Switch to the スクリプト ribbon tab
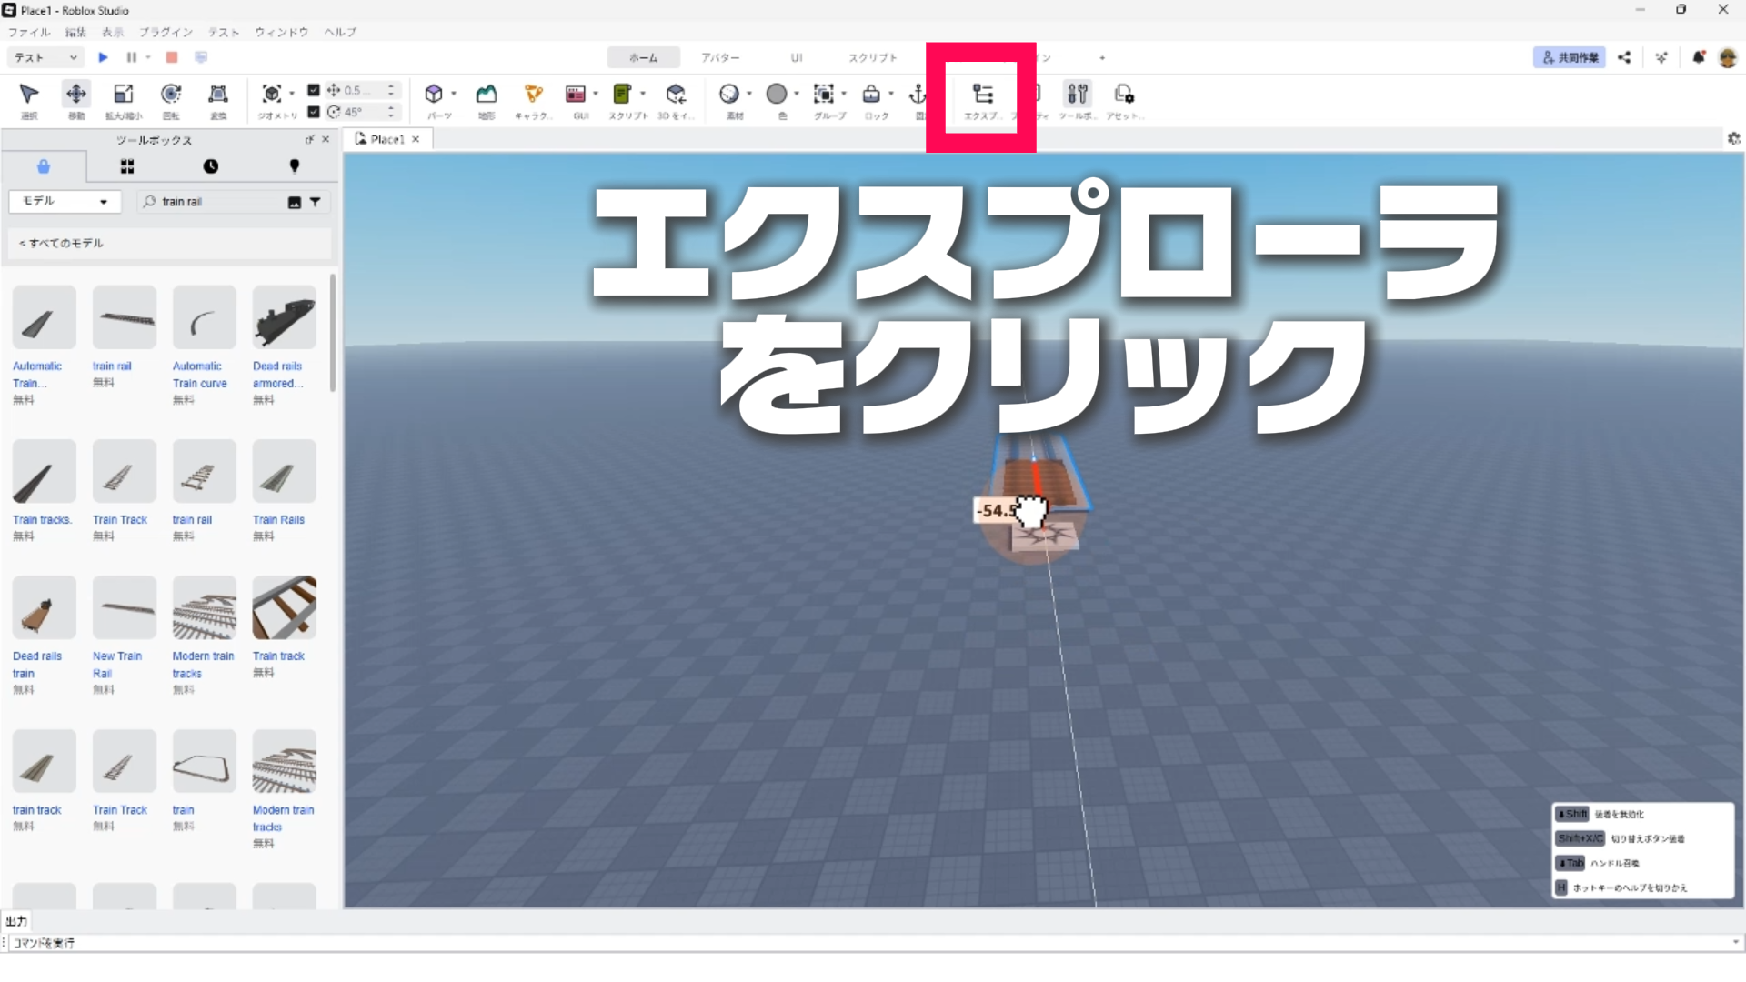 point(872,57)
